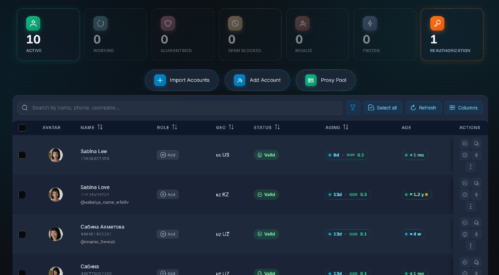Image resolution: width=499 pixels, height=275 pixels.
Task: Sort the table by Geo column
Action: click(x=225, y=128)
